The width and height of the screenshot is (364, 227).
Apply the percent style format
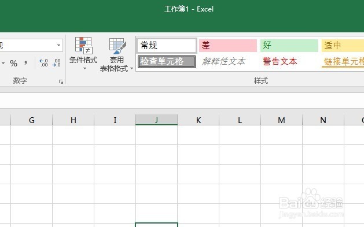pyautogui.click(x=14, y=63)
